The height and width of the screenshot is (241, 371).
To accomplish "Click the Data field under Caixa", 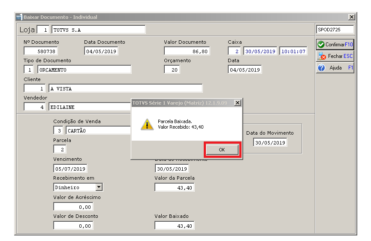I will (x=244, y=69).
